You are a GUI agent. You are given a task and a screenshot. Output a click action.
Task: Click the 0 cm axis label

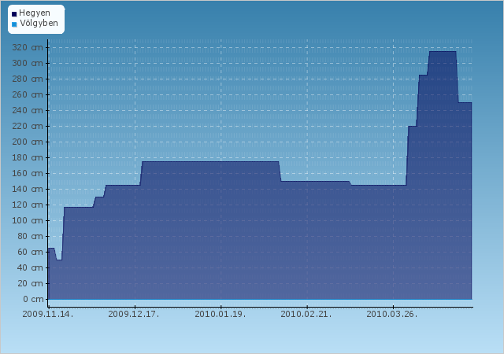click(33, 300)
